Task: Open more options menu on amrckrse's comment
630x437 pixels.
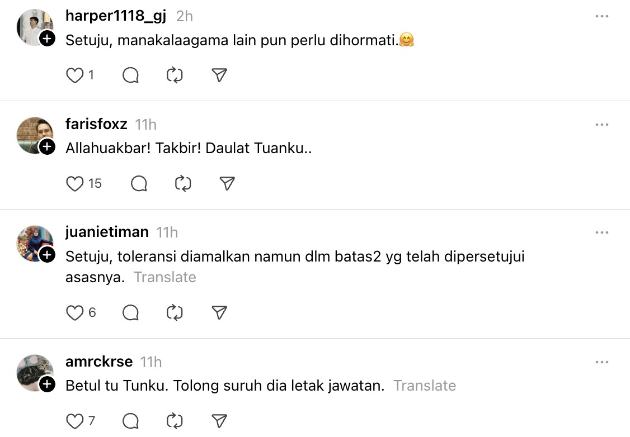Action: pyautogui.click(x=602, y=362)
